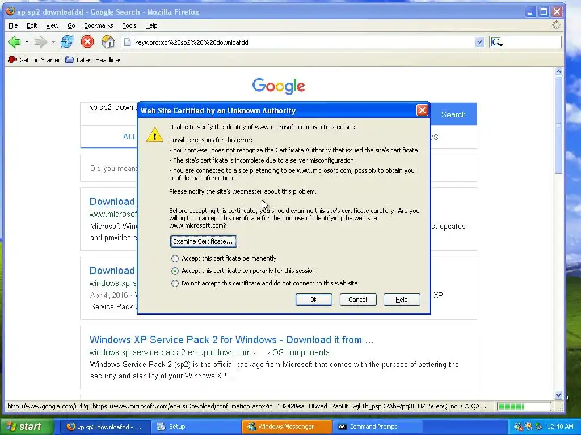Click the yellow warning triangle icon

pyautogui.click(x=154, y=134)
